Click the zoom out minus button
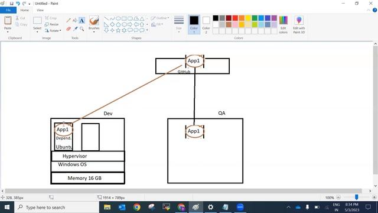378x213 pixels. click(338, 197)
